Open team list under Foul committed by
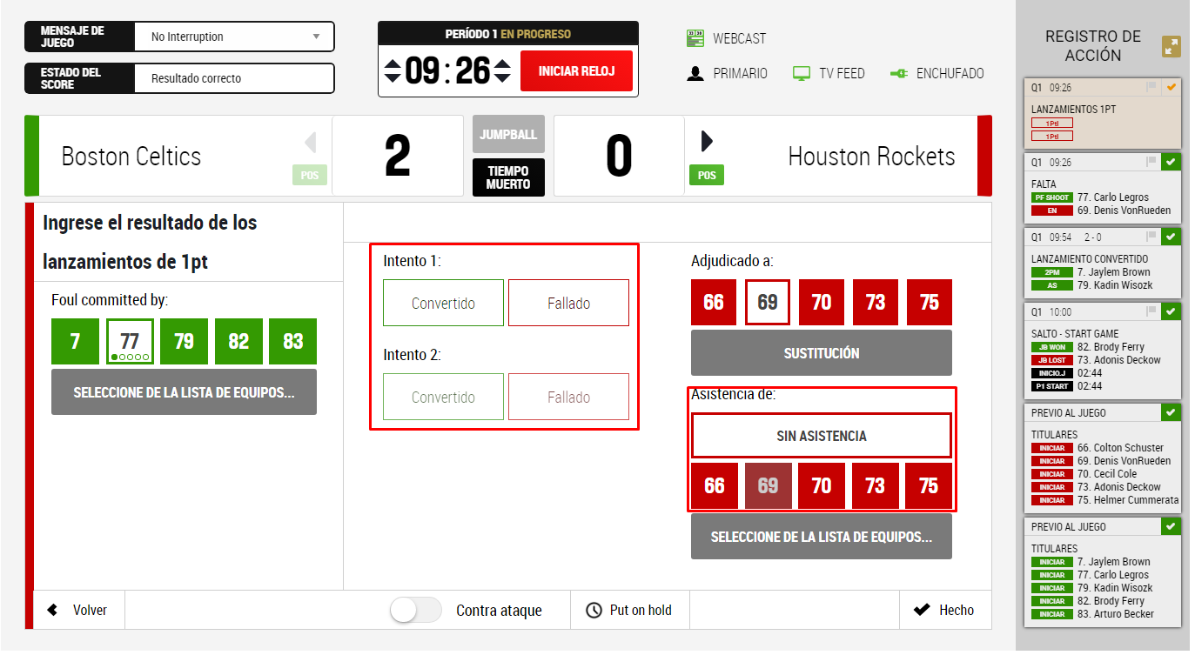The height and width of the screenshot is (655, 1195). tap(184, 391)
